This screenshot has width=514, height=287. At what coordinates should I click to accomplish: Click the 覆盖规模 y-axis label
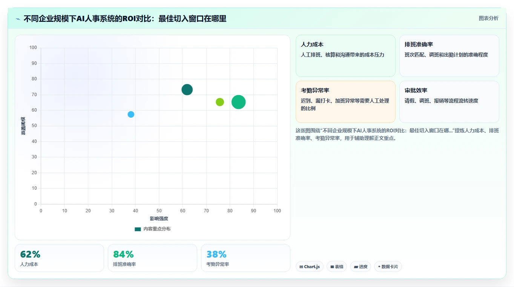pos(23,126)
